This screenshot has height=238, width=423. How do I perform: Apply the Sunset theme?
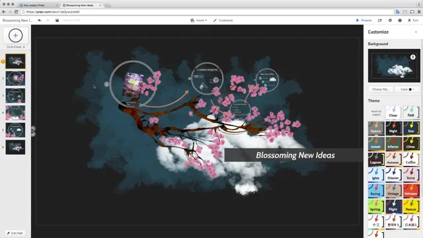click(x=376, y=144)
